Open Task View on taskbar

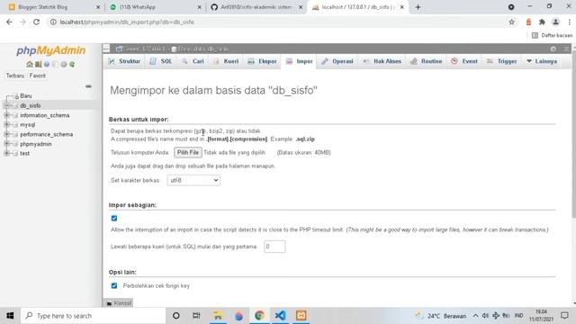point(196,316)
